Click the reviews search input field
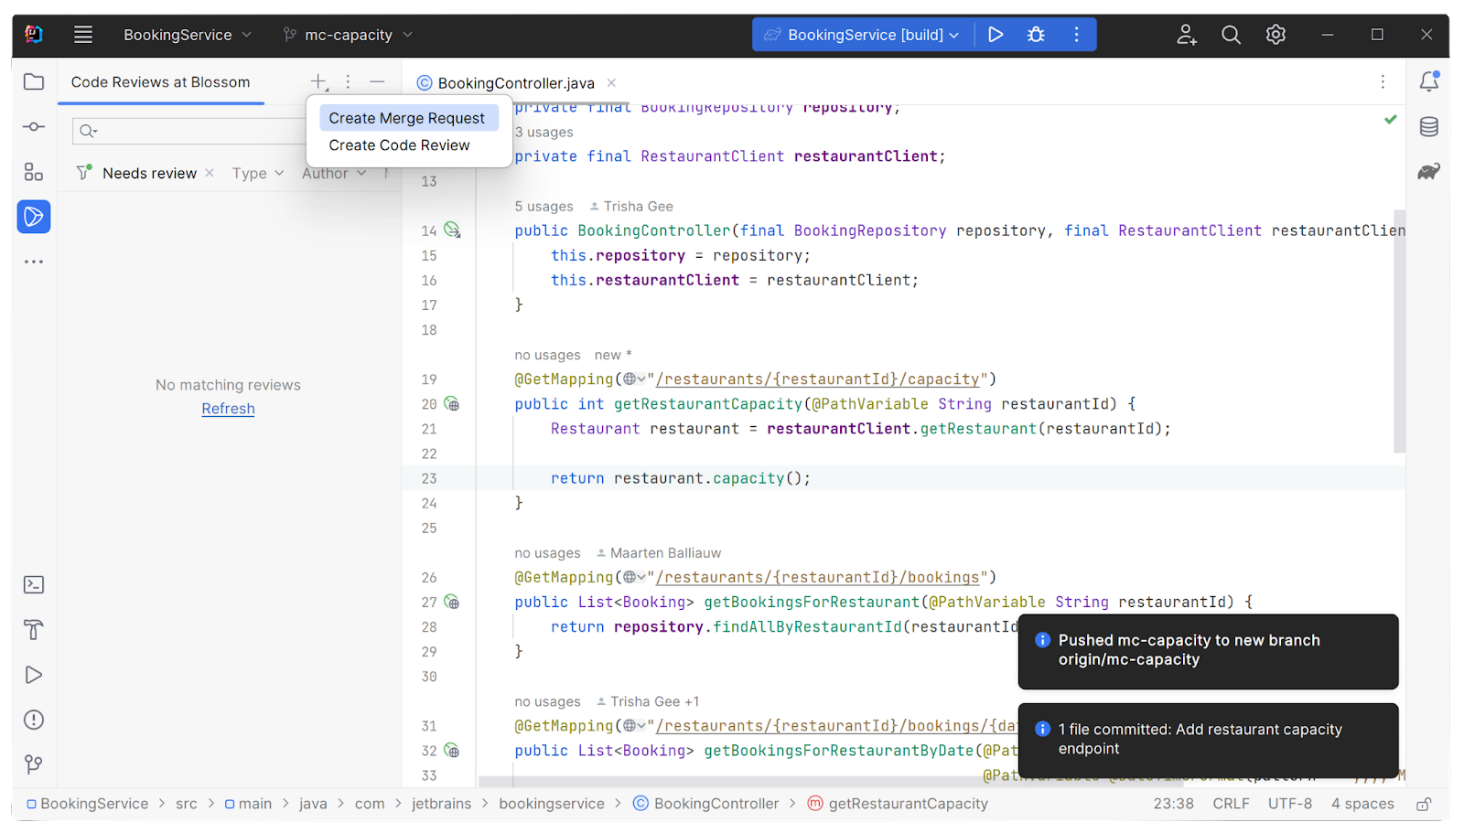This screenshot has height=833, width=1464. [x=188, y=131]
